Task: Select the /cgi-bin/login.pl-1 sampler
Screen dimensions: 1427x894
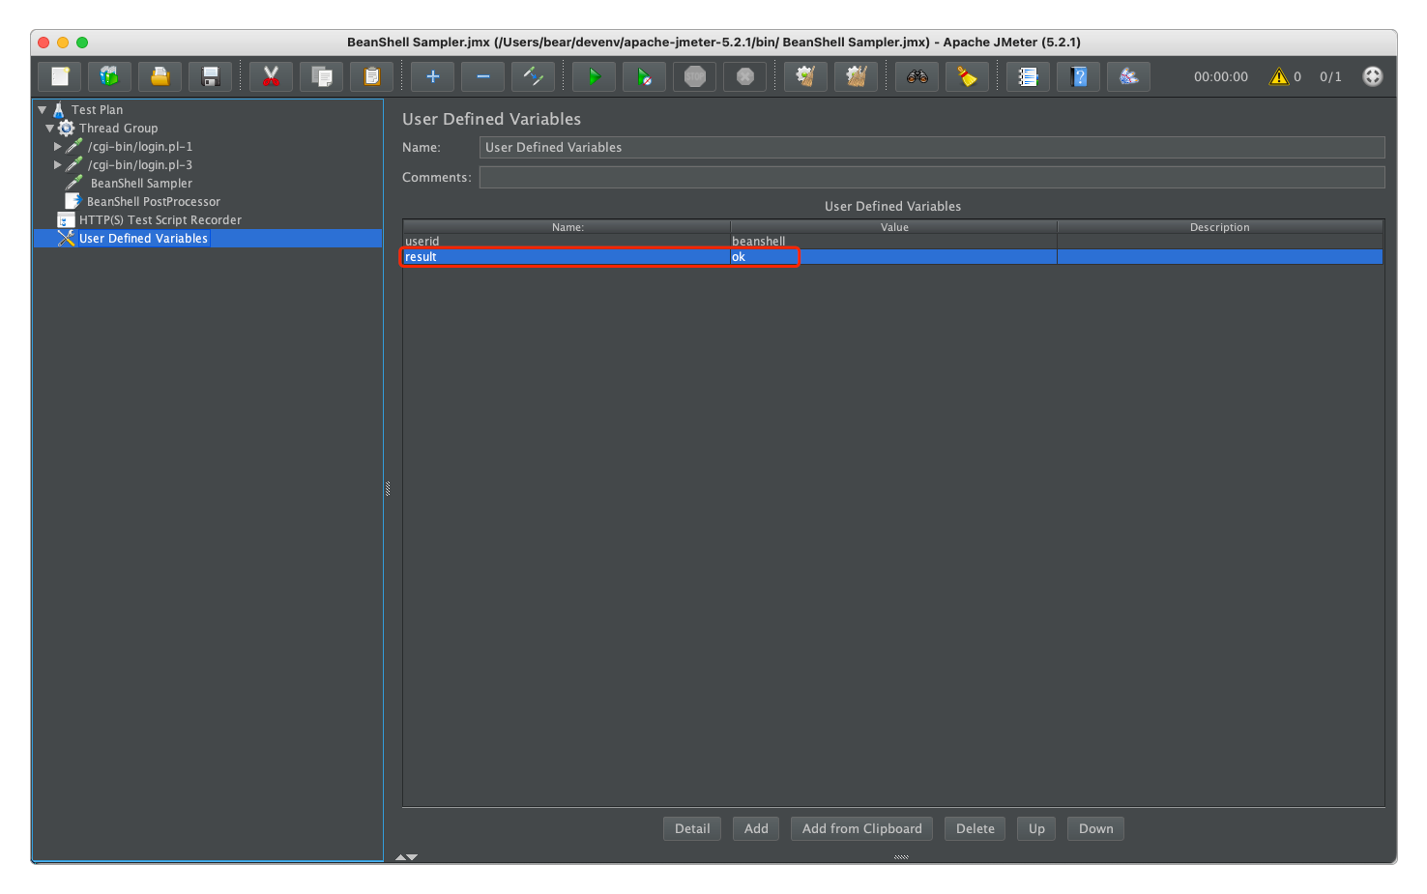Action: point(140,147)
